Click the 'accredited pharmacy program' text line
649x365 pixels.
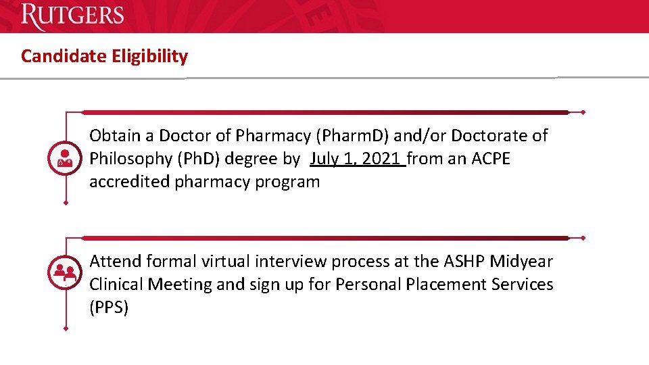pos(204,182)
